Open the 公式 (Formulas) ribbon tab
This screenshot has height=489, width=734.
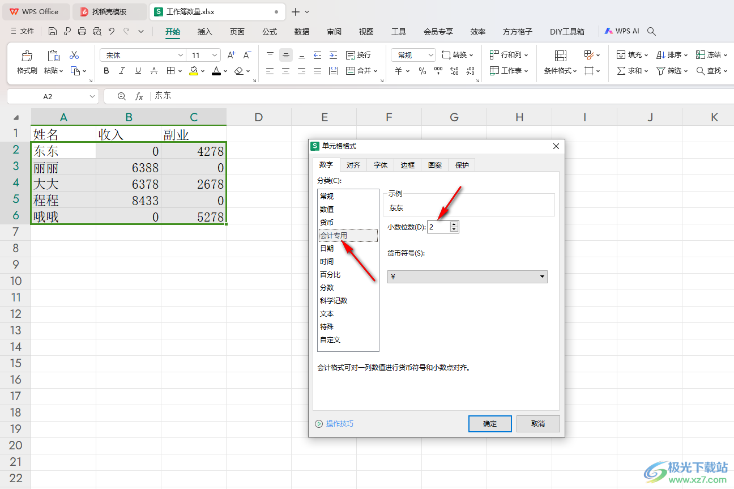click(x=270, y=32)
